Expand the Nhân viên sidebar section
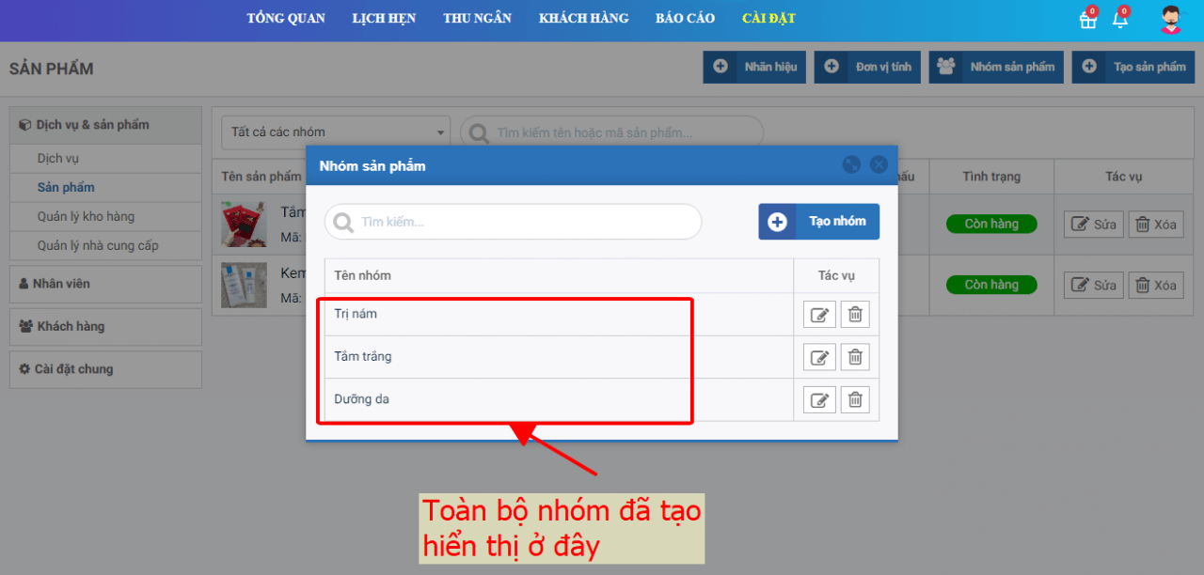The height and width of the screenshot is (575, 1204). [x=105, y=284]
